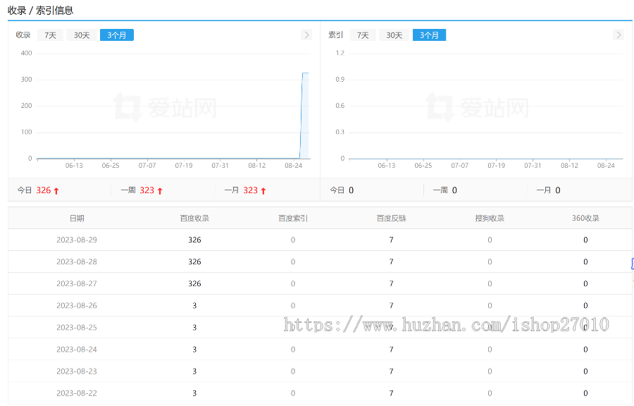Click the 今日 0 value under 索引
Viewport: 634px width, 406px height.
pyautogui.click(x=351, y=190)
